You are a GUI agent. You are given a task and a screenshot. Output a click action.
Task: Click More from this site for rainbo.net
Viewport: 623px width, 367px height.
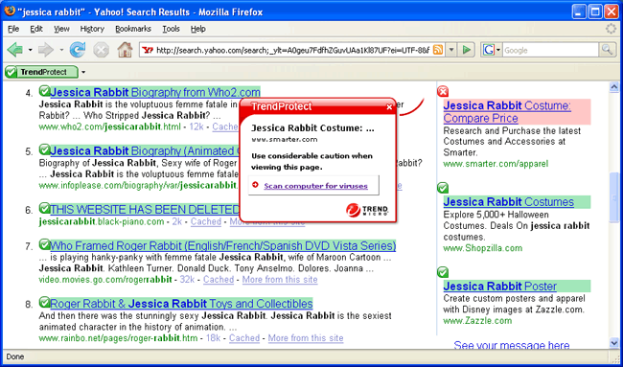pos(306,338)
